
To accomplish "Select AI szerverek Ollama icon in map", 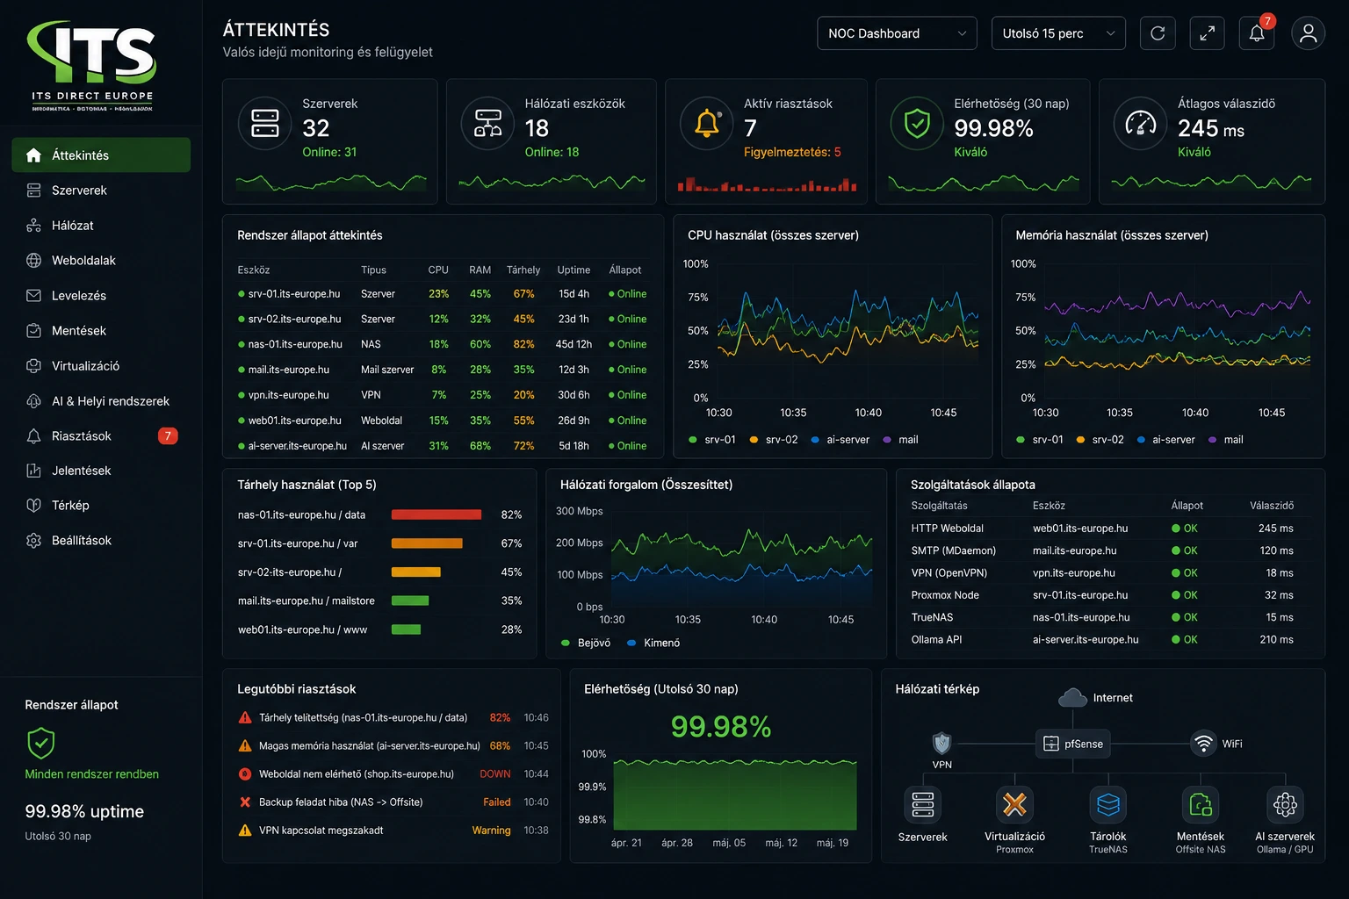I will [x=1285, y=804].
